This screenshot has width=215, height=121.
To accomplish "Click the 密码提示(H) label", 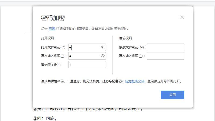I will click(51, 65).
